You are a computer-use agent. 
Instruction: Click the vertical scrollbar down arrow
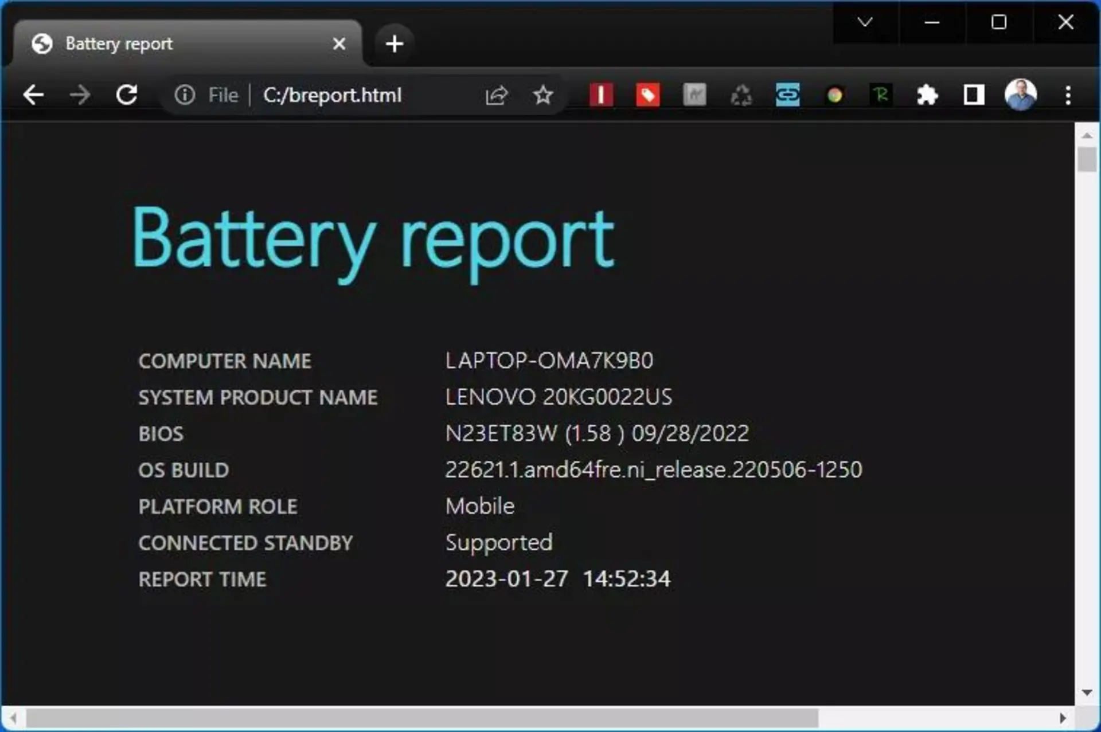point(1087,692)
